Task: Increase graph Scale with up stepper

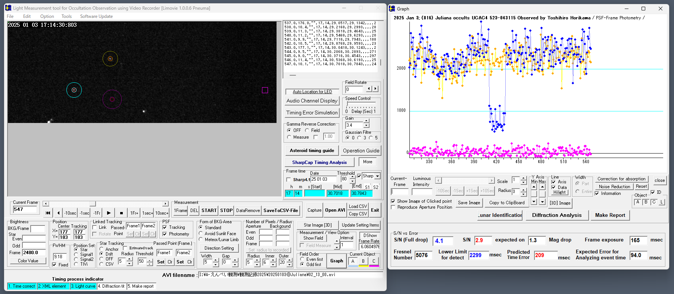Action: 524,178
